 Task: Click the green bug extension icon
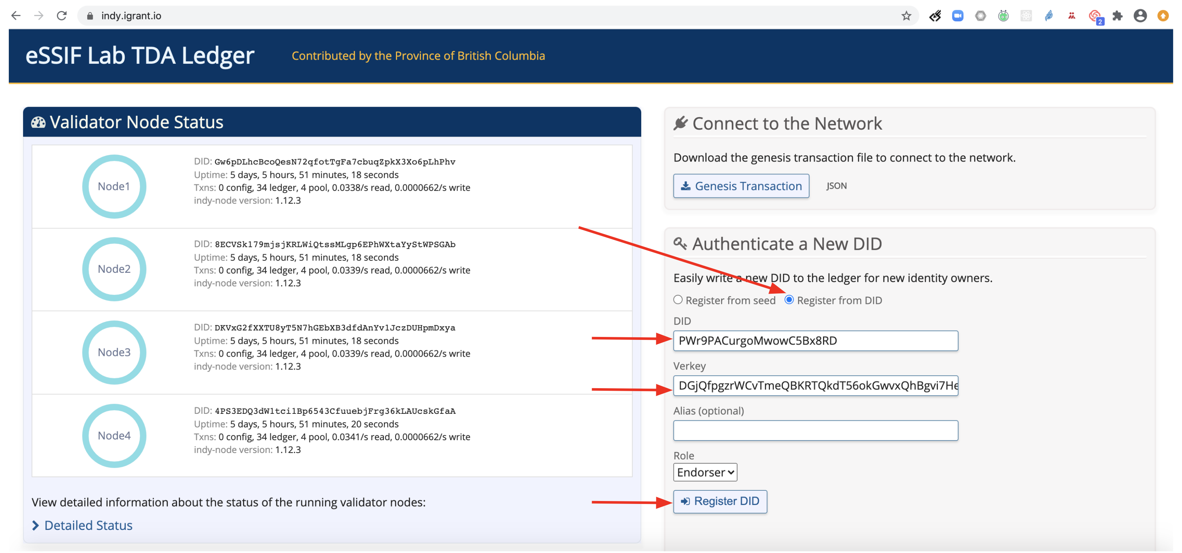click(1003, 16)
